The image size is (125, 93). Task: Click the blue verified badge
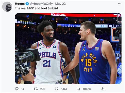pos(27,4)
